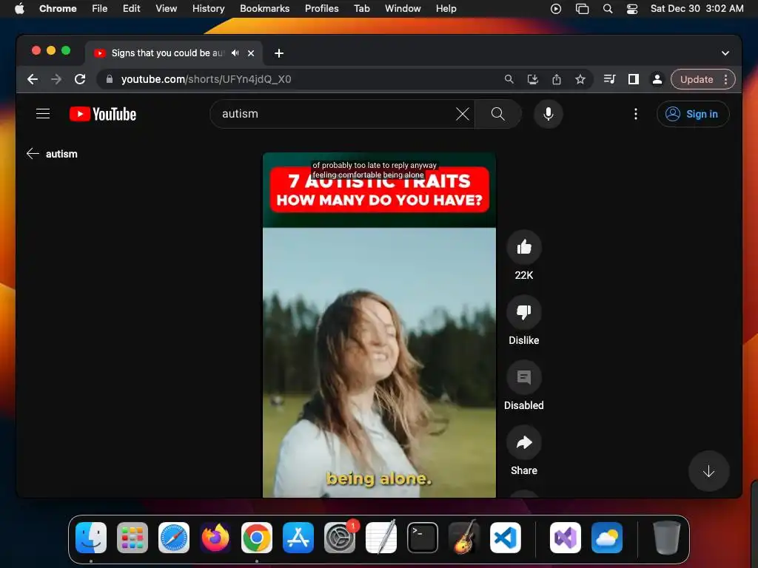Toggle Chrome side panel
Screen dimensions: 758x568
(x=634, y=79)
